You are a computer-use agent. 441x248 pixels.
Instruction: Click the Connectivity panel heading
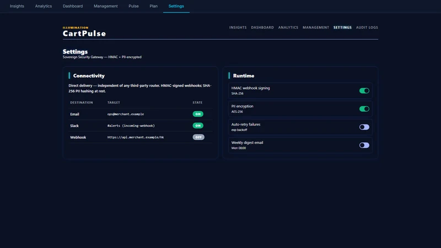pyautogui.click(x=89, y=76)
